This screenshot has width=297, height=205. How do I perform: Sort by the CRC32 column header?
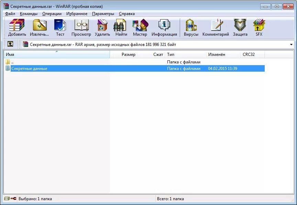coord(253,55)
